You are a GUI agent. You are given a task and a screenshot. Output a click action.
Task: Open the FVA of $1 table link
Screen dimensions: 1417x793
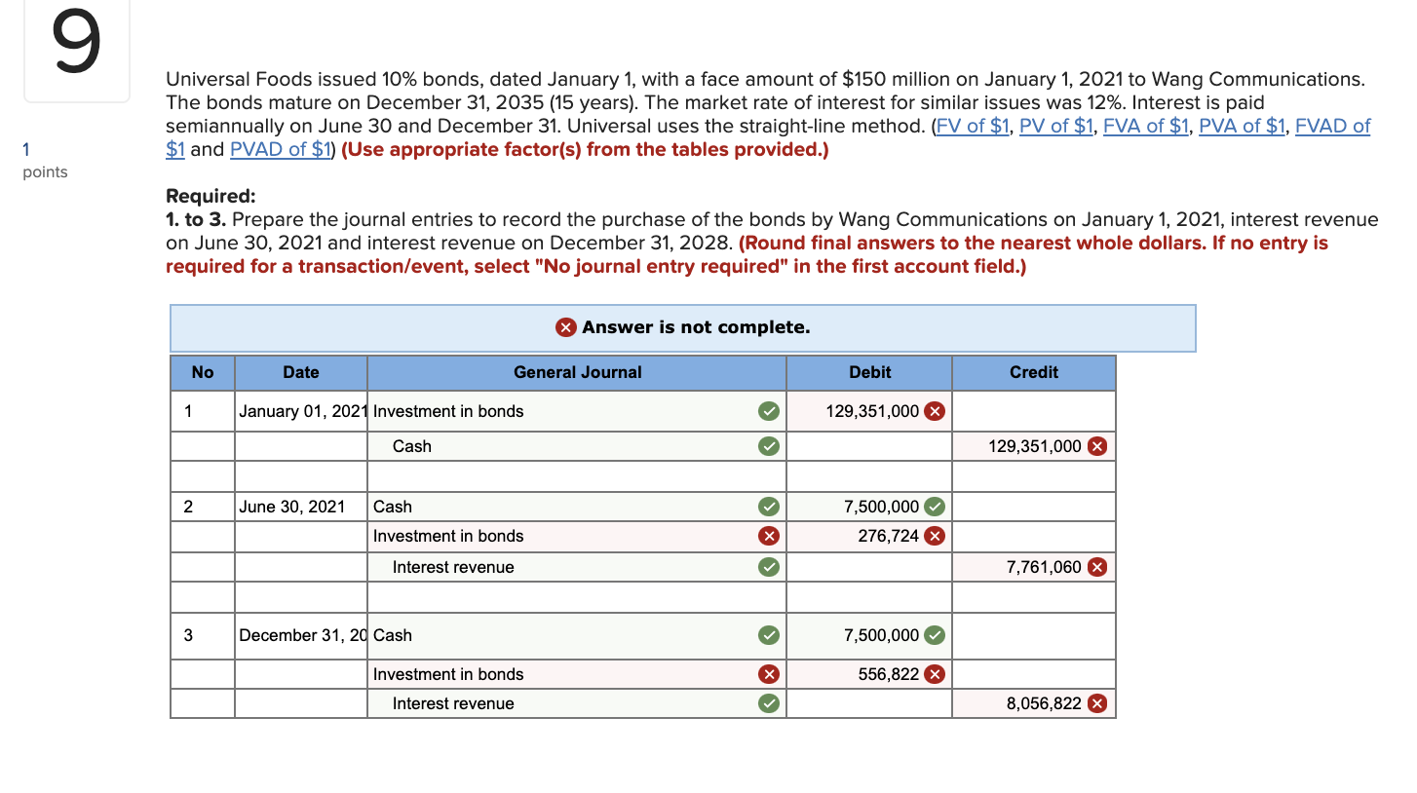[x=1145, y=126]
